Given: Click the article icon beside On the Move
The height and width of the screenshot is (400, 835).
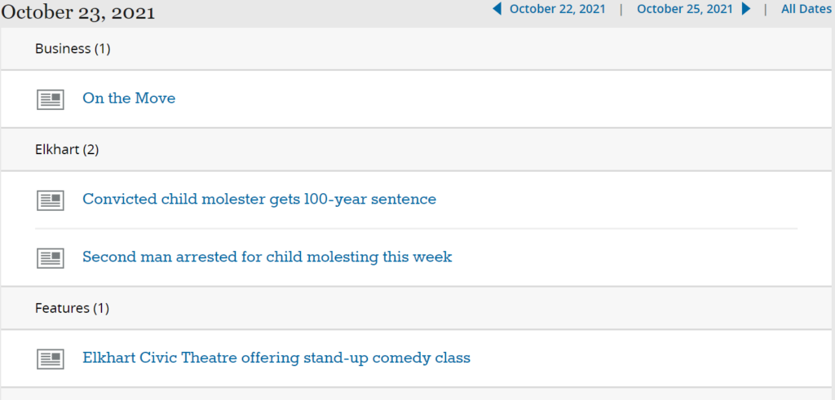Looking at the screenshot, I should pos(51,99).
